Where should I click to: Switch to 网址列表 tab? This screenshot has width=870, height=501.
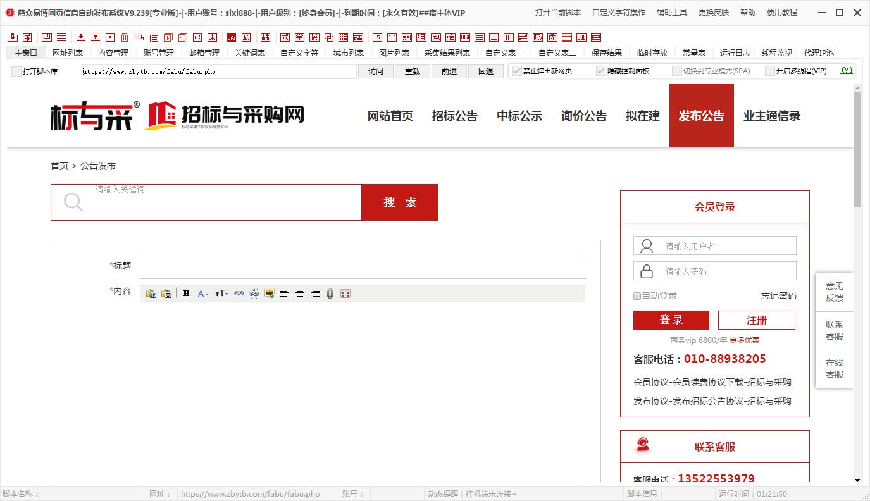click(68, 53)
